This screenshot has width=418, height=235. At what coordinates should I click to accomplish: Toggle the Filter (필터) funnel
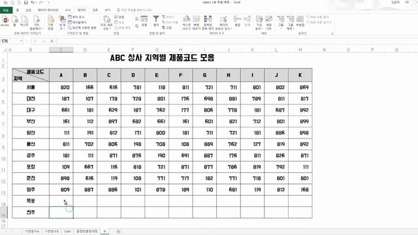tap(156, 21)
